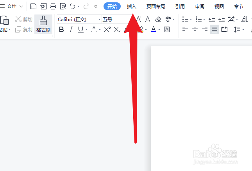The height and width of the screenshot is (171, 252).
Task: Toggle Bold formatting
Action: [61, 30]
